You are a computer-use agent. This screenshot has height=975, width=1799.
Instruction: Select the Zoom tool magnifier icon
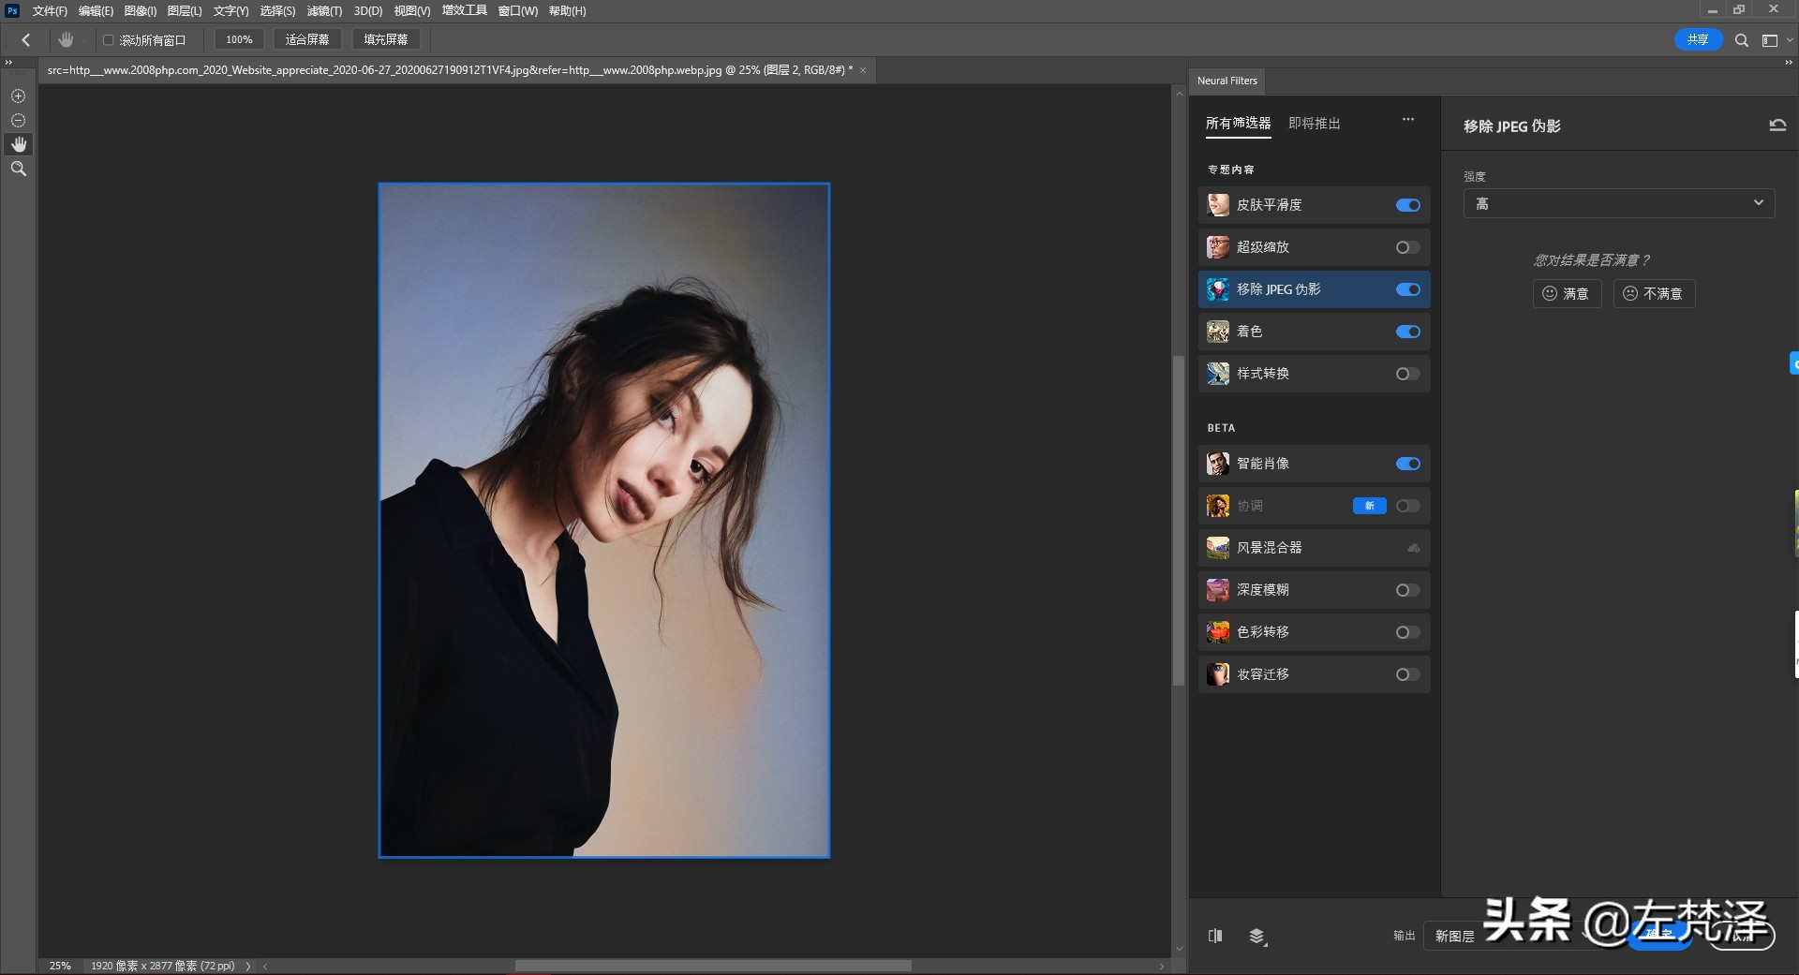(18, 169)
